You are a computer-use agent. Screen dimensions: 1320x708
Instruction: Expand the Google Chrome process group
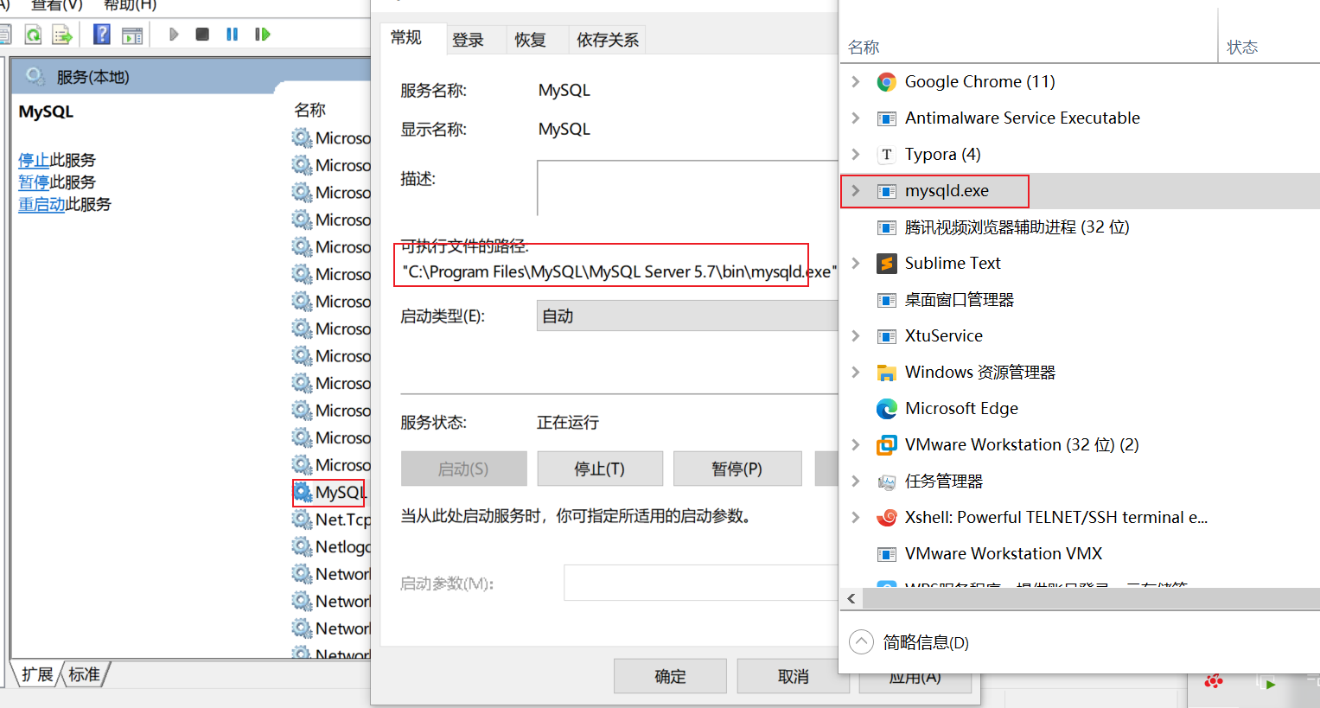point(856,82)
